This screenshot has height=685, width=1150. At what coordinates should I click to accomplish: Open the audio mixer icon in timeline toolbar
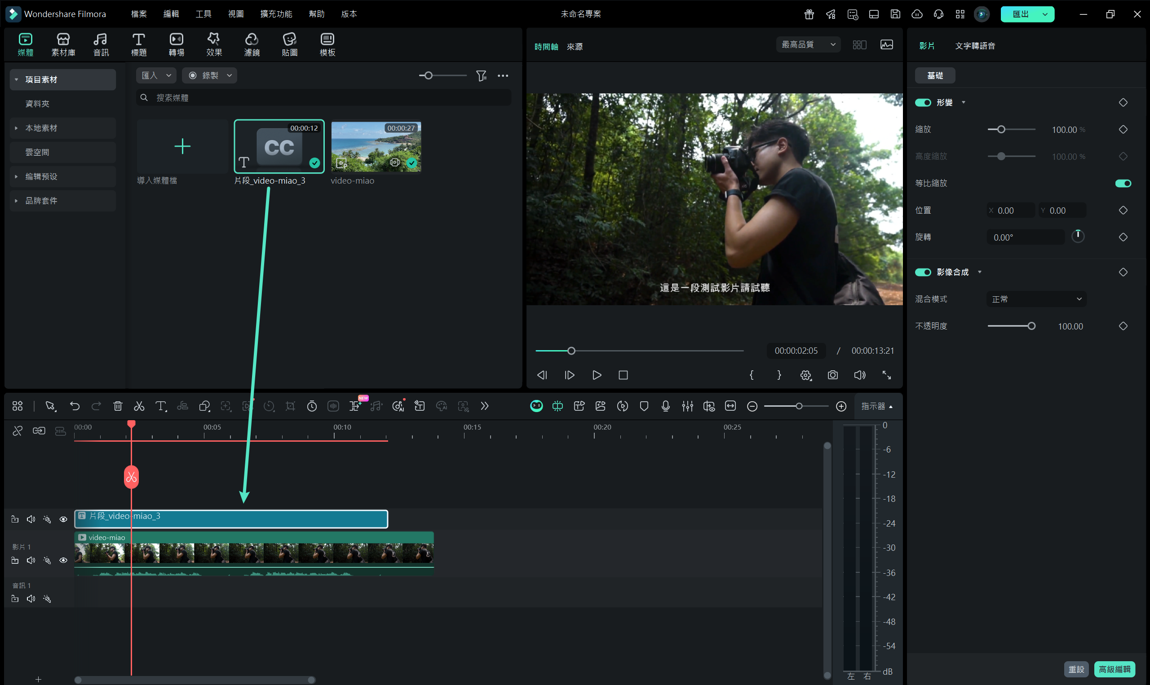687,406
